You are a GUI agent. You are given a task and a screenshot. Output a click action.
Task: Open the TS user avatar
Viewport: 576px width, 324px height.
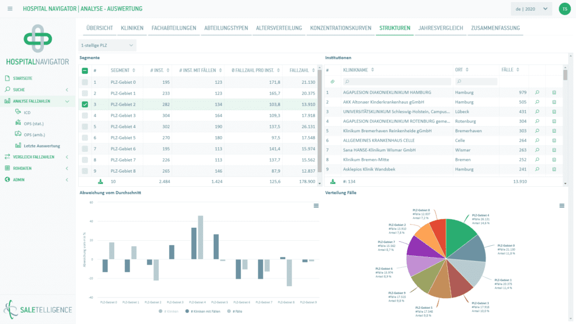[x=564, y=9]
